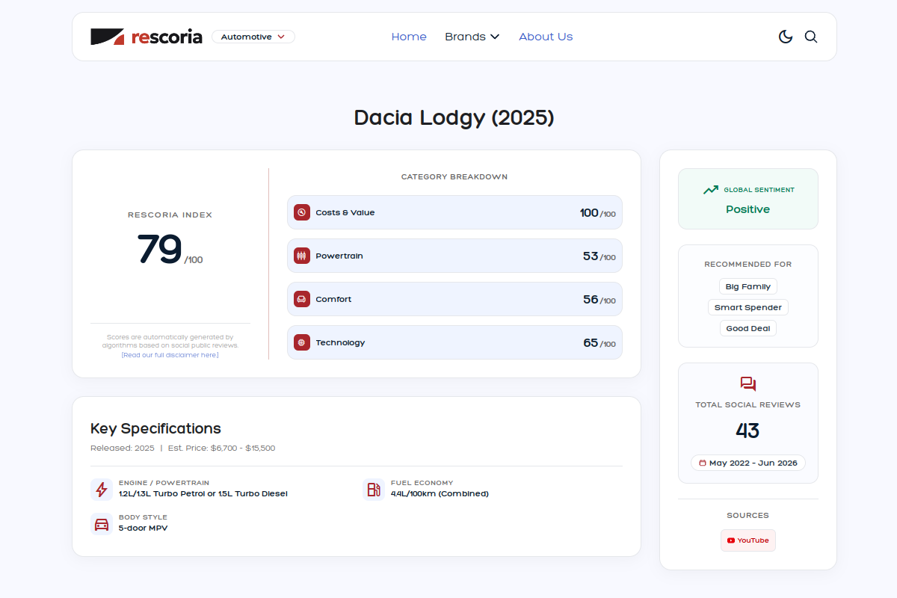Image resolution: width=897 pixels, height=598 pixels.
Task: Select the Technology score row
Action: 454,342
